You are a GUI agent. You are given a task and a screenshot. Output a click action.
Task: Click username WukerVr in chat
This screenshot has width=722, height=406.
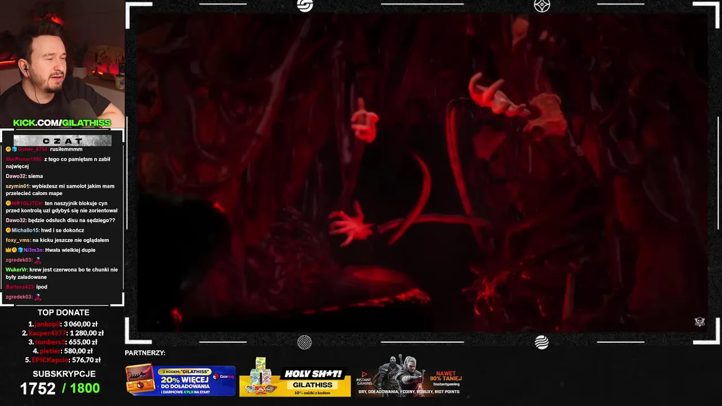[x=16, y=270]
